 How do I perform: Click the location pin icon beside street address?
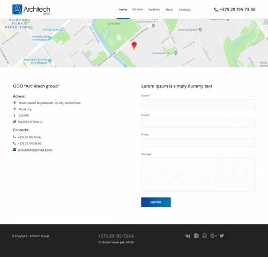[x=14, y=103]
